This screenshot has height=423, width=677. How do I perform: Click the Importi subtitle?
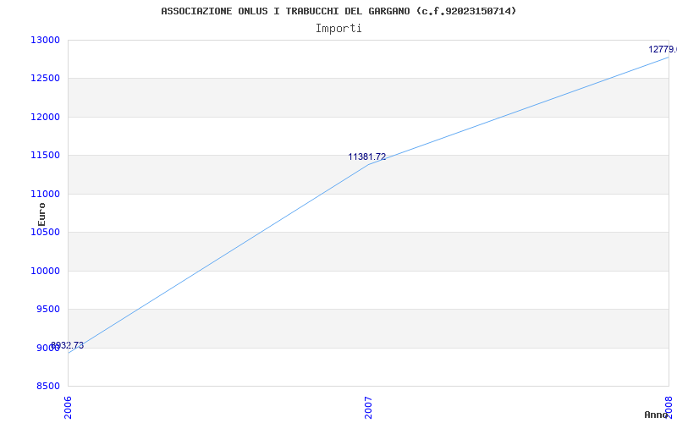click(338, 29)
